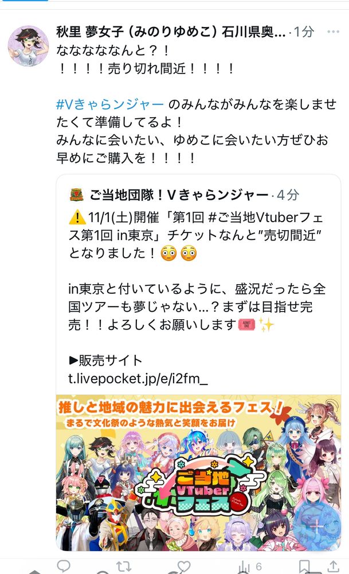The width and height of the screenshot is (349, 574).
Task: Like the post with the heart icon
Action: click(184, 567)
